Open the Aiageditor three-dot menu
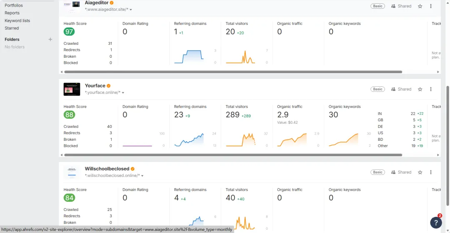The width and height of the screenshot is (450, 233). pos(431,6)
